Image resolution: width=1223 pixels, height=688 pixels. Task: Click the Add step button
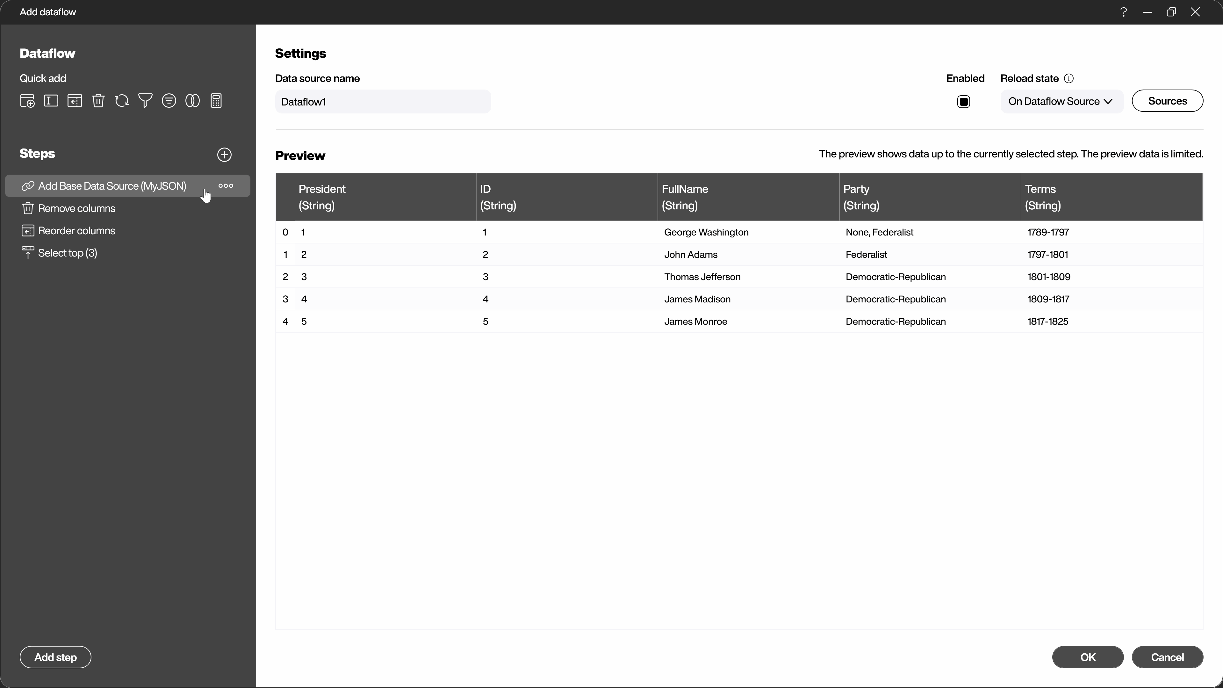tap(55, 657)
